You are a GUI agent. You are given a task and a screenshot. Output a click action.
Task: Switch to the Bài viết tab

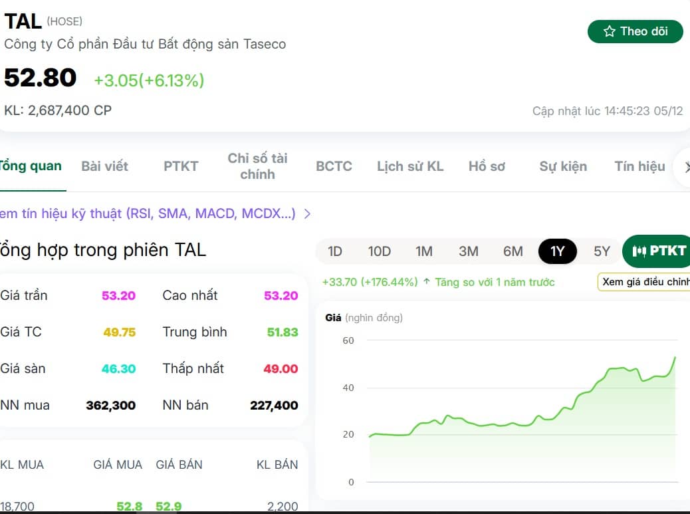(104, 167)
